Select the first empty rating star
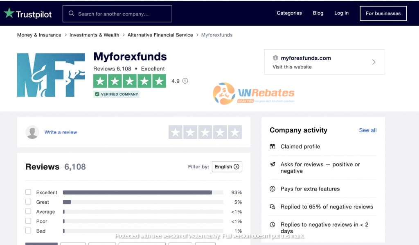The width and height of the screenshot is (419, 245). (176, 132)
